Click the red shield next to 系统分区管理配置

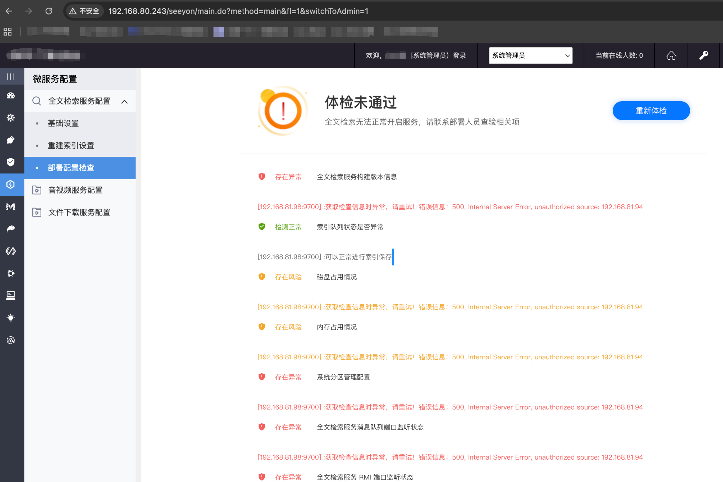coord(262,377)
